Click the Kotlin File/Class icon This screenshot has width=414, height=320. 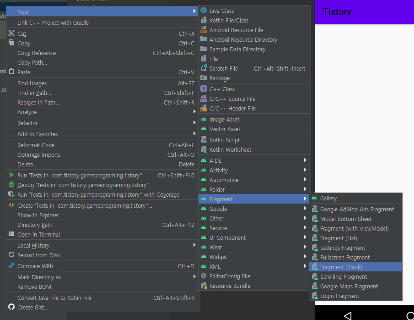click(204, 20)
